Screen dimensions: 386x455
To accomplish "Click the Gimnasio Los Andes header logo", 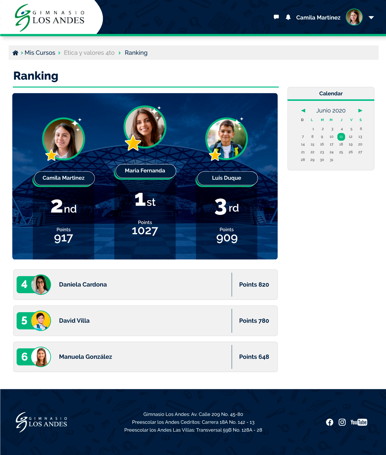I will click(x=50, y=18).
